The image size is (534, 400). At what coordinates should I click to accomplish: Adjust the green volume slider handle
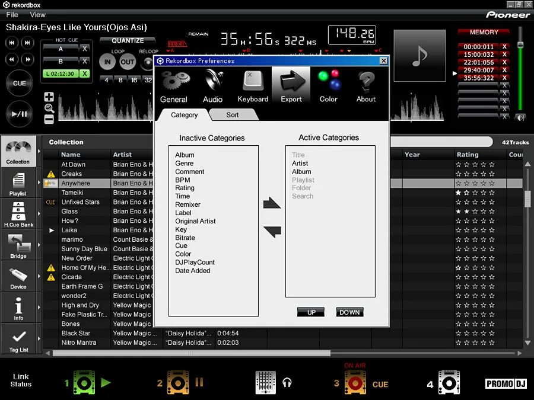coord(520,44)
